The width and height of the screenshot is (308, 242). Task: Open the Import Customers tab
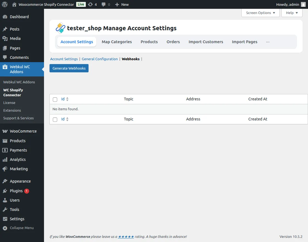tap(206, 42)
